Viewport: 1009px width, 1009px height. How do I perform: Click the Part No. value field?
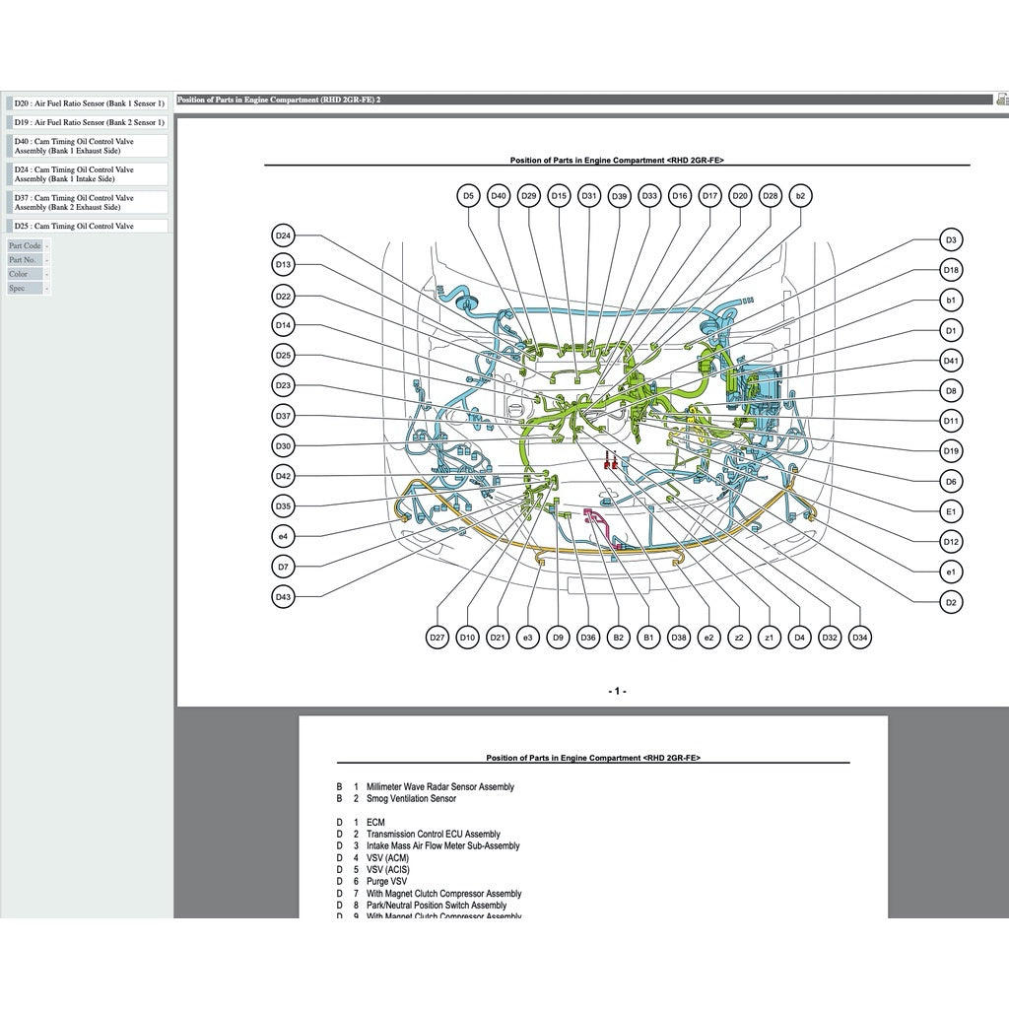tap(47, 260)
